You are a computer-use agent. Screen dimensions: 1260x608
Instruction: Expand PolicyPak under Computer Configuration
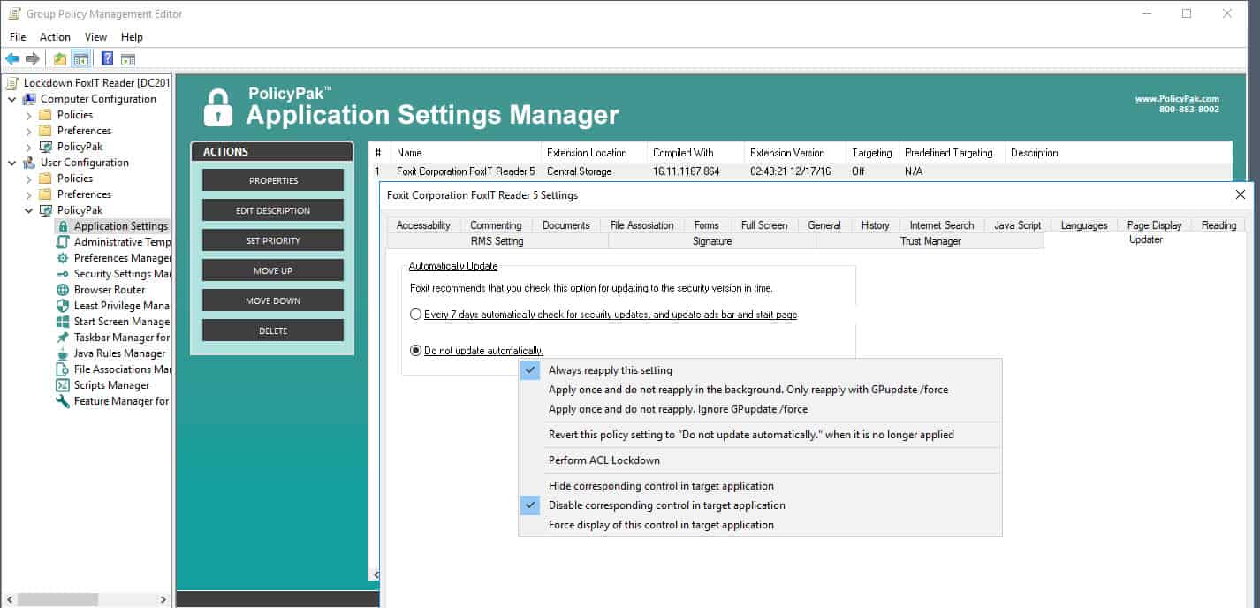(x=29, y=147)
